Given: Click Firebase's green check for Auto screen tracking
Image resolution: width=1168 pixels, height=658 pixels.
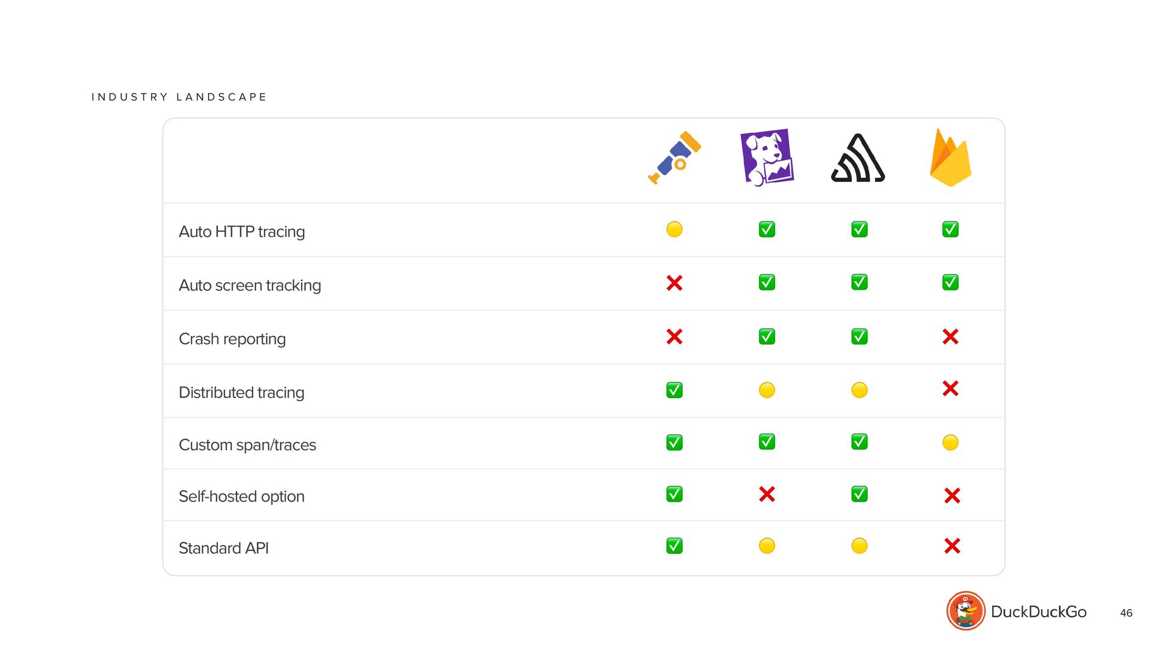Looking at the screenshot, I should [x=950, y=282].
